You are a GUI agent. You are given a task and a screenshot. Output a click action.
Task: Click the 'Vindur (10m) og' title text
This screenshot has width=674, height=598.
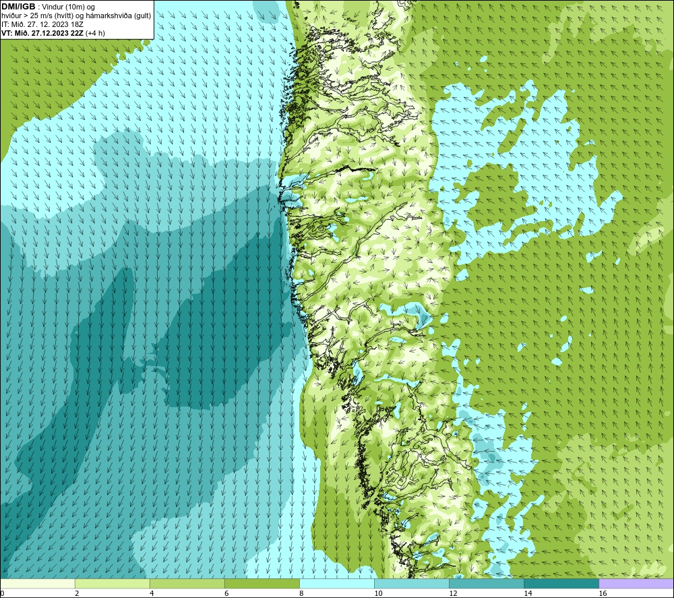69,7
